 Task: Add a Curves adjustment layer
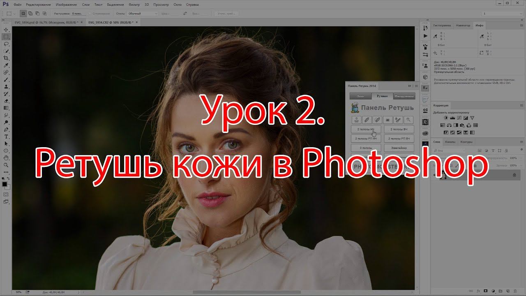coord(459,118)
